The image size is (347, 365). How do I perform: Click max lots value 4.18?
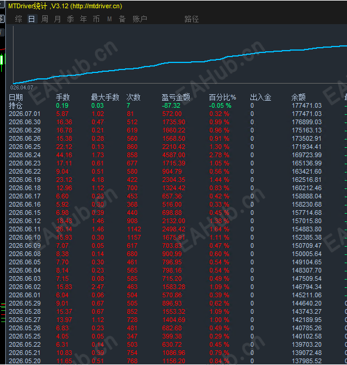98,180
